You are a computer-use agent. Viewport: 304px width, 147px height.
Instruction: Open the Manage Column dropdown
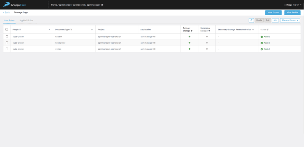coord(290,21)
